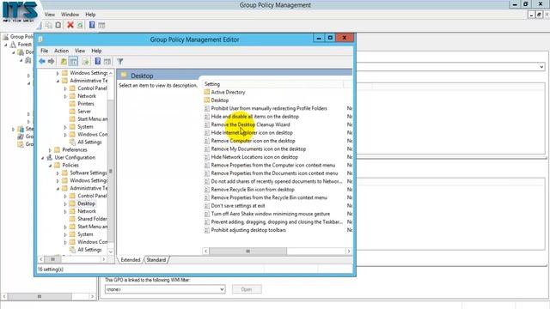Select the Active Directory folder icon in the Setting list
The image size is (550, 309).
click(x=206, y=92)
